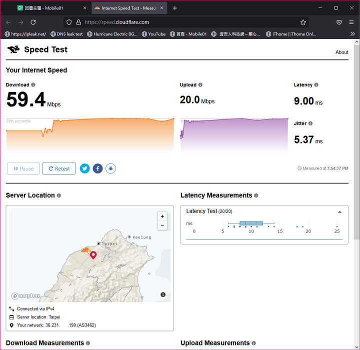Click the browser back arrow
This screenshot has height=350, width=360.
pyautogui.click(x=8, y=22)
